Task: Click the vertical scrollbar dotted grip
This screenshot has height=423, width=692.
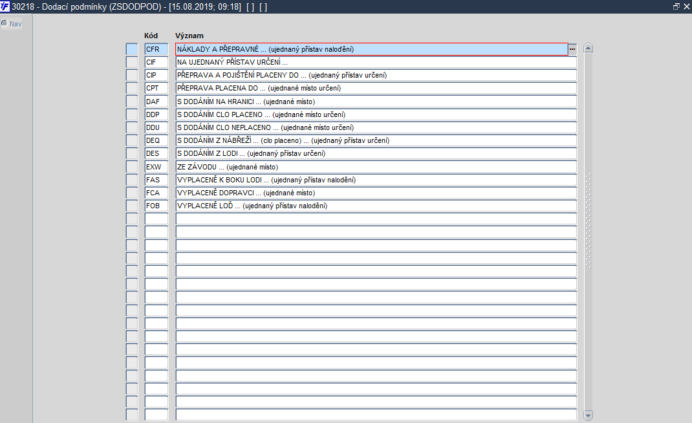Action: 588,221
